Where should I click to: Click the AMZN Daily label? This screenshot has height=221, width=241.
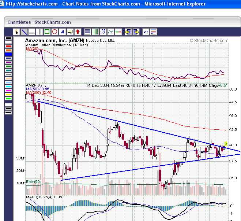[x=36, y=85]
